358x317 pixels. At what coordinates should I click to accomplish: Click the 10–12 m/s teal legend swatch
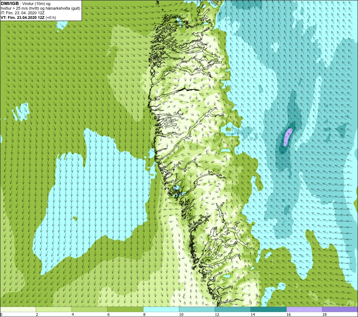tap(197, 309)
